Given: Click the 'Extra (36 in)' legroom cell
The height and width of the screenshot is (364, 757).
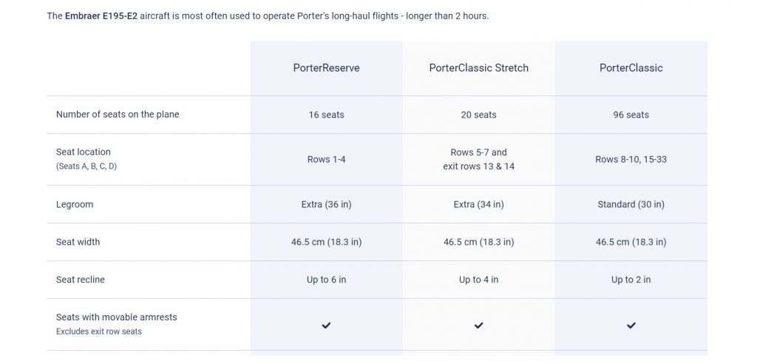Looking at the screenshot, I should [x=326, y=204].
